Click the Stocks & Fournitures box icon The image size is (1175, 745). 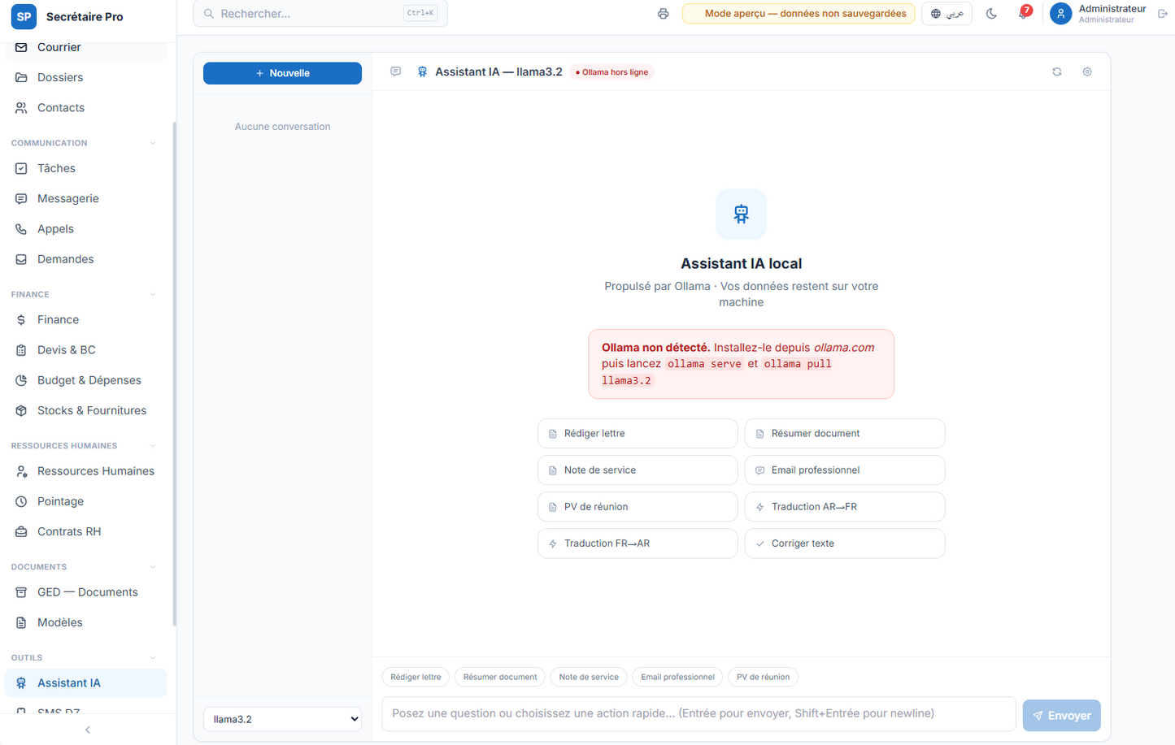tap(21, 410)
